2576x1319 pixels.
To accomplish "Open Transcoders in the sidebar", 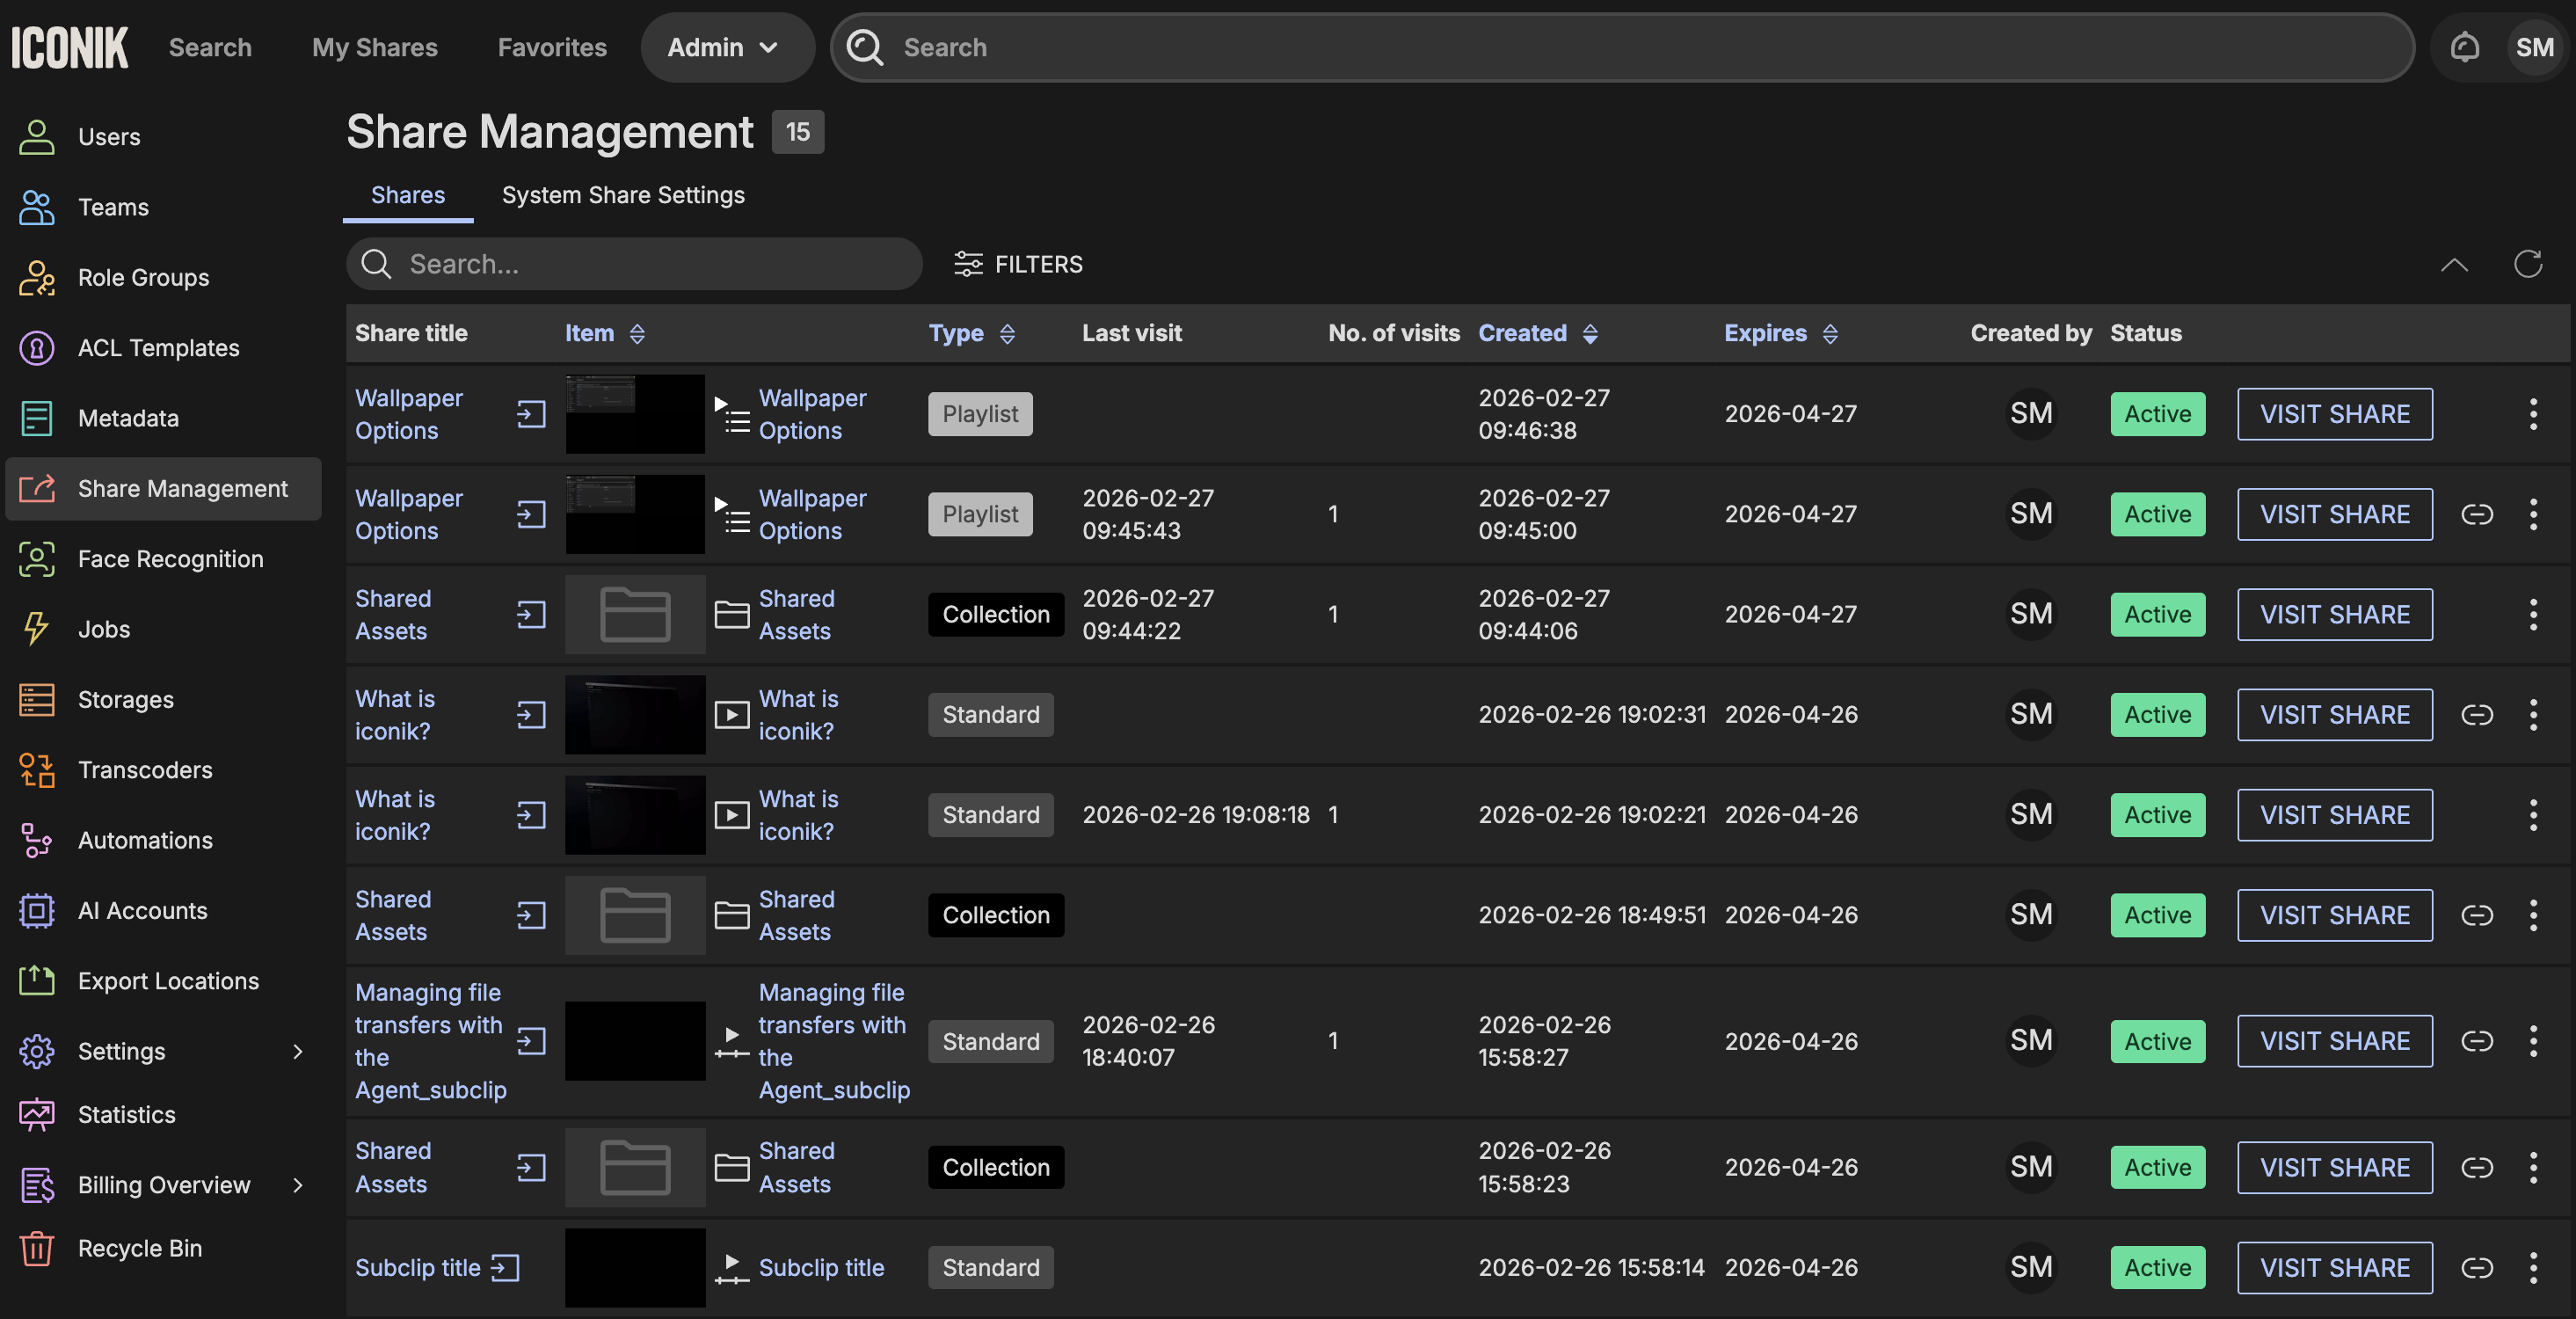I will tap(145, 770).
